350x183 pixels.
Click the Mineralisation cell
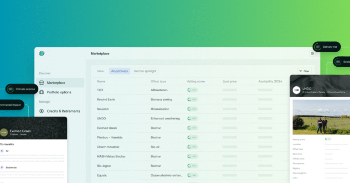160,109
